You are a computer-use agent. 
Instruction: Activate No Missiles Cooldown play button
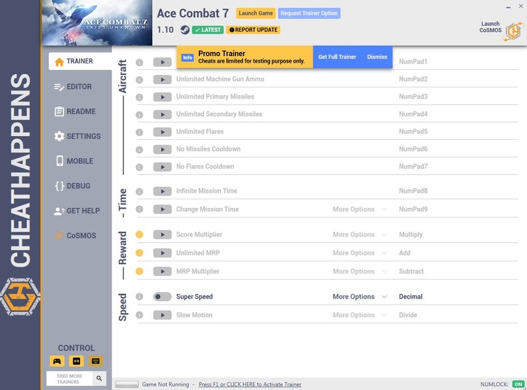(162, 149)
